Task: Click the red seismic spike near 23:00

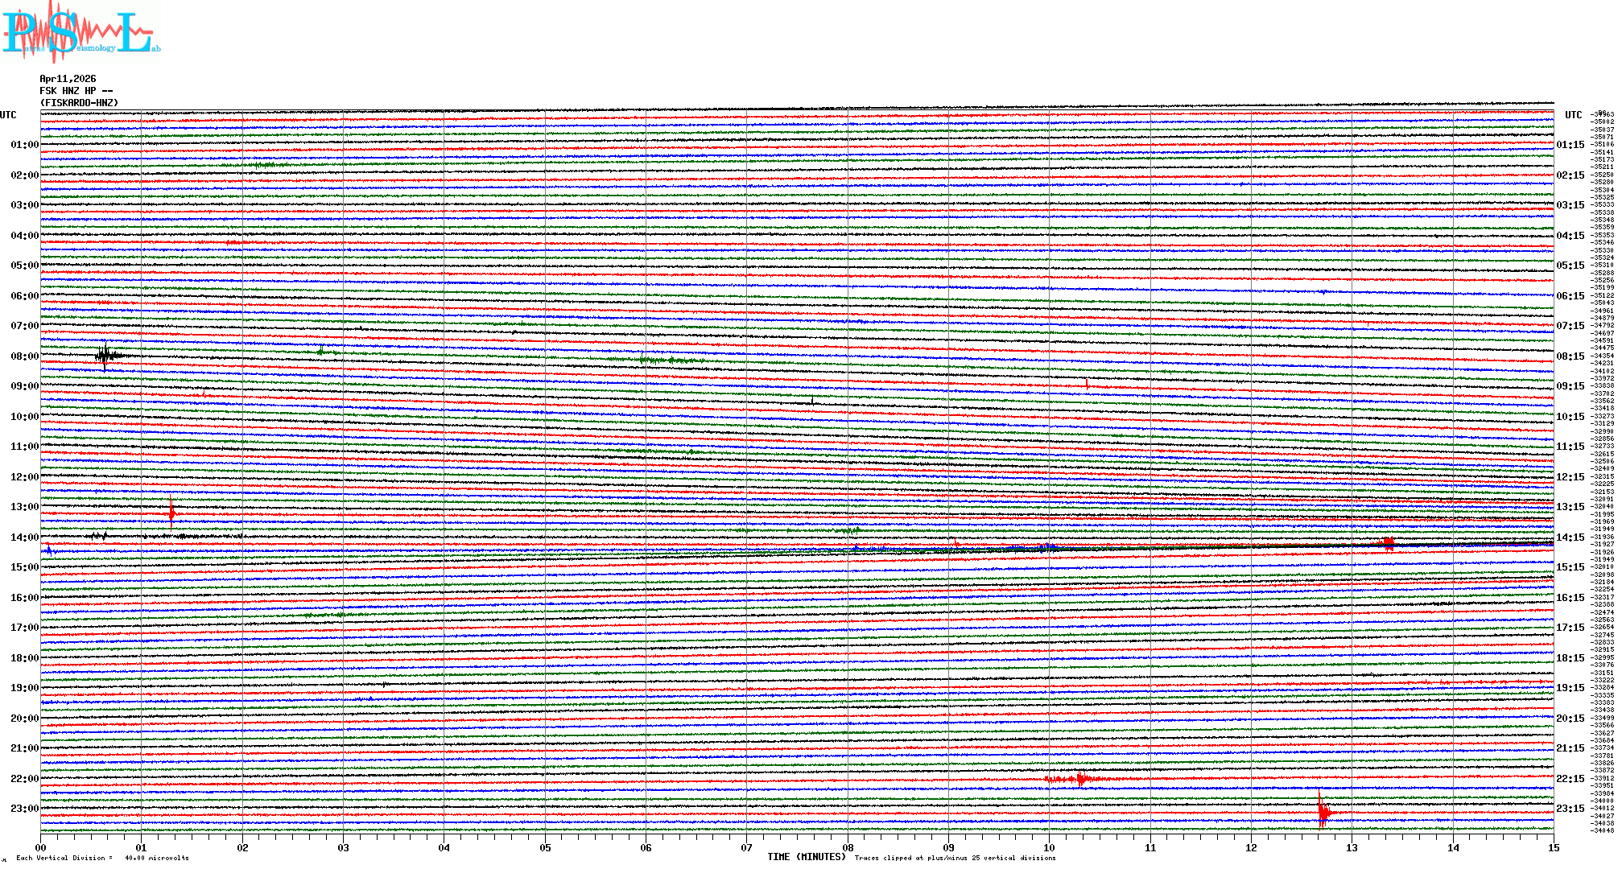Action: tap(1323, 813)
